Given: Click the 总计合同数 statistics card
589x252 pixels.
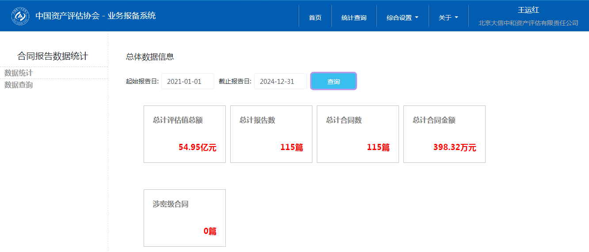Looking at the screenshot, I should point(358,134).
